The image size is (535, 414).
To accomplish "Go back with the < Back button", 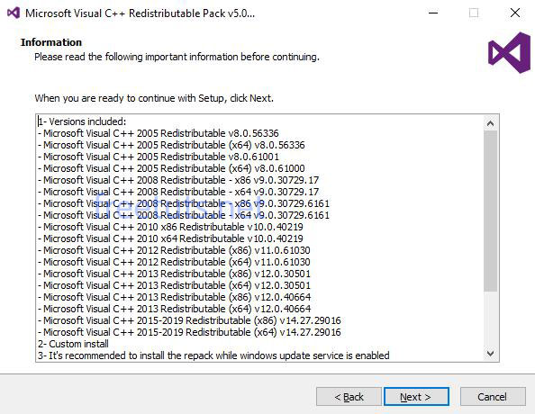I will tap(349, 397).
